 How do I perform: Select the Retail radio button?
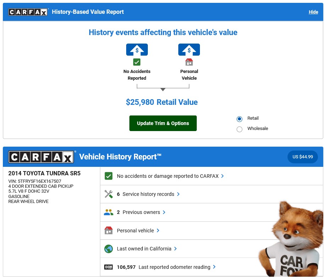coord(239,119)
